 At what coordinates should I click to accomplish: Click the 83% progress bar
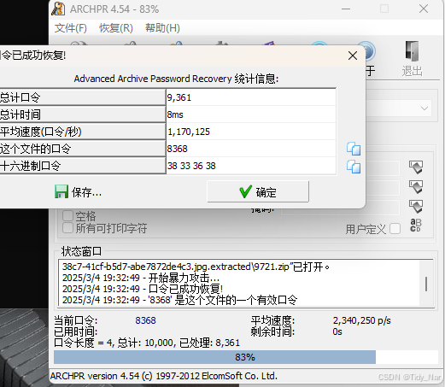(x=246, y=357)
